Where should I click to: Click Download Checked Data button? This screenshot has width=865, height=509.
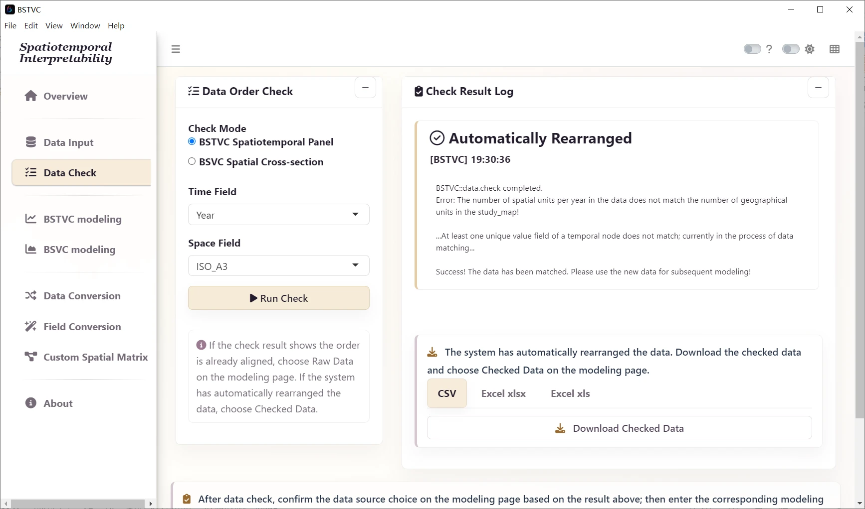click(620, 428)
